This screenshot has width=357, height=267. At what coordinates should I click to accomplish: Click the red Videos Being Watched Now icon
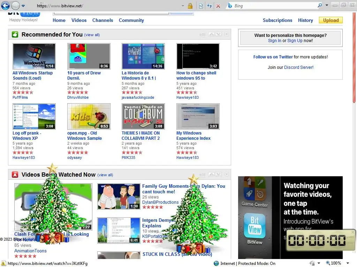[15, 175]
